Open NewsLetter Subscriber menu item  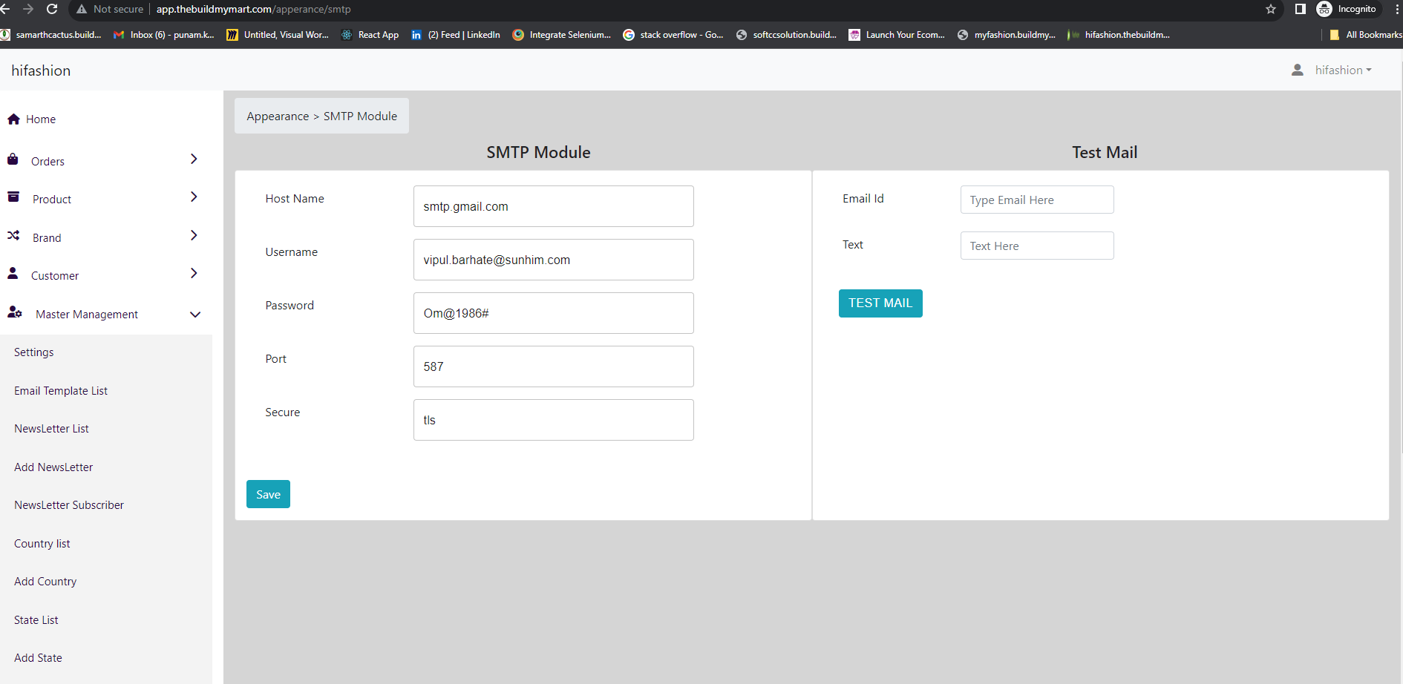[x=69, y=505]
